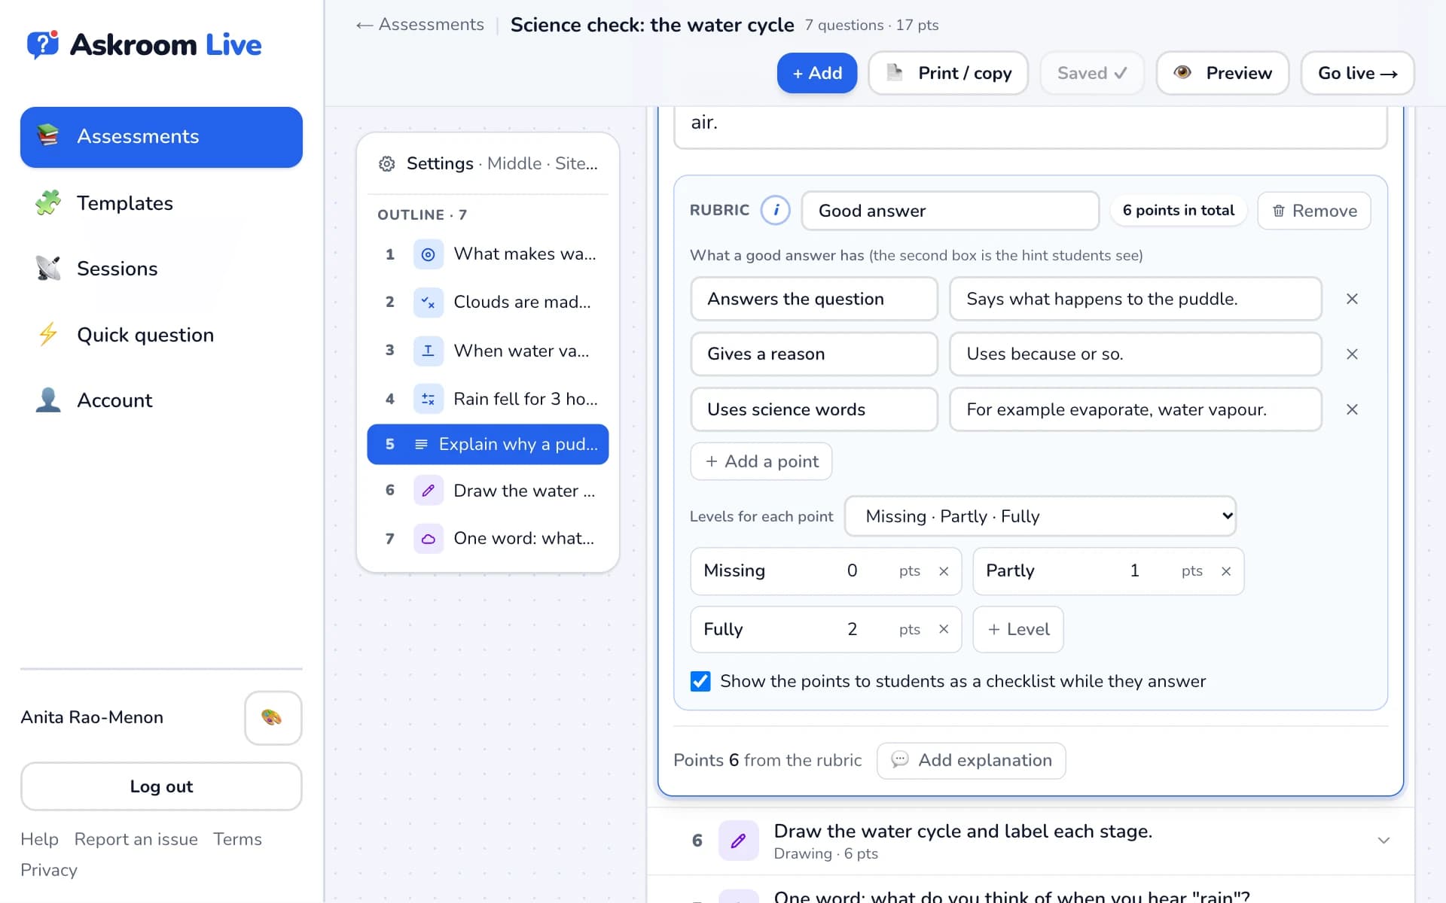Click Log out button
The image size is (1446, 903).
click(x=161, y=786)
